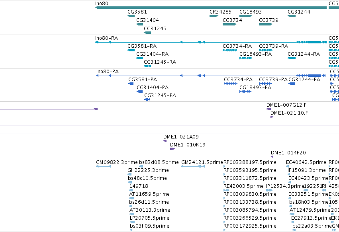
Task: Click the RP003085794.5prime EST
Action: click(225, 214)
